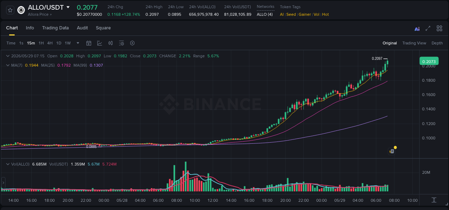Screen dimensions: 449x210
Task: Select the 1W interval
Action: click(x=68, y=43)
